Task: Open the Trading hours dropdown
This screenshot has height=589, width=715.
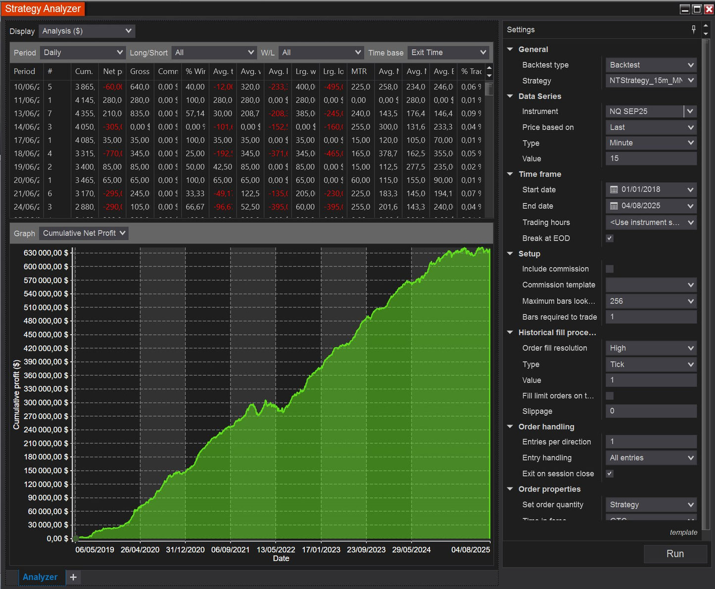Action: 651,222
